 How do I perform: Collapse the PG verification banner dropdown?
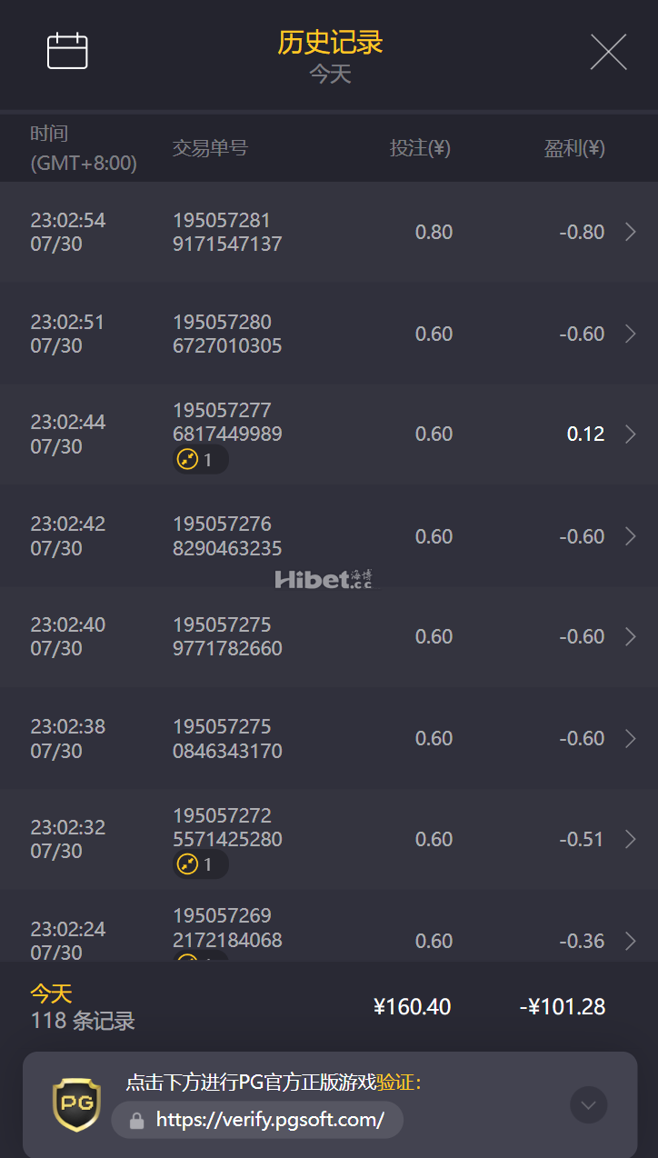tap(588, 1104)
